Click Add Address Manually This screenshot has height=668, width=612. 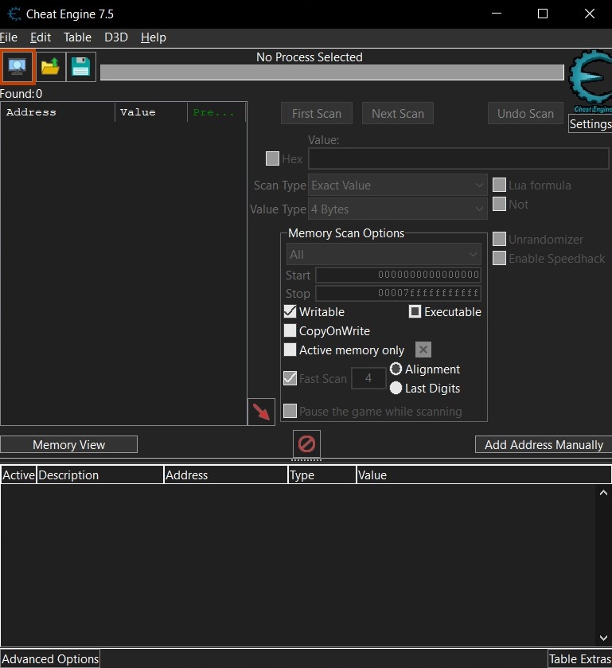point(544,444)
